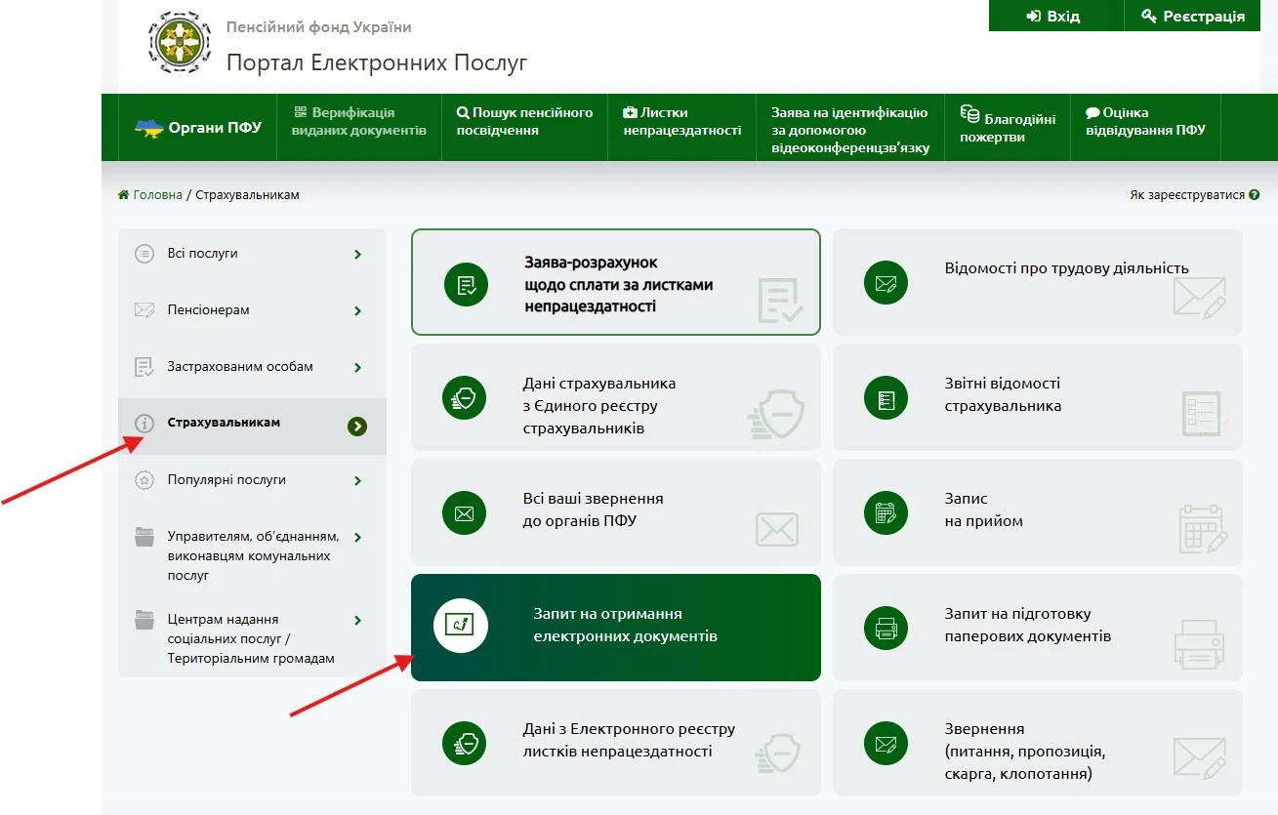Click the envelope icon for Всі ваші звернення

tap(464, 512)
